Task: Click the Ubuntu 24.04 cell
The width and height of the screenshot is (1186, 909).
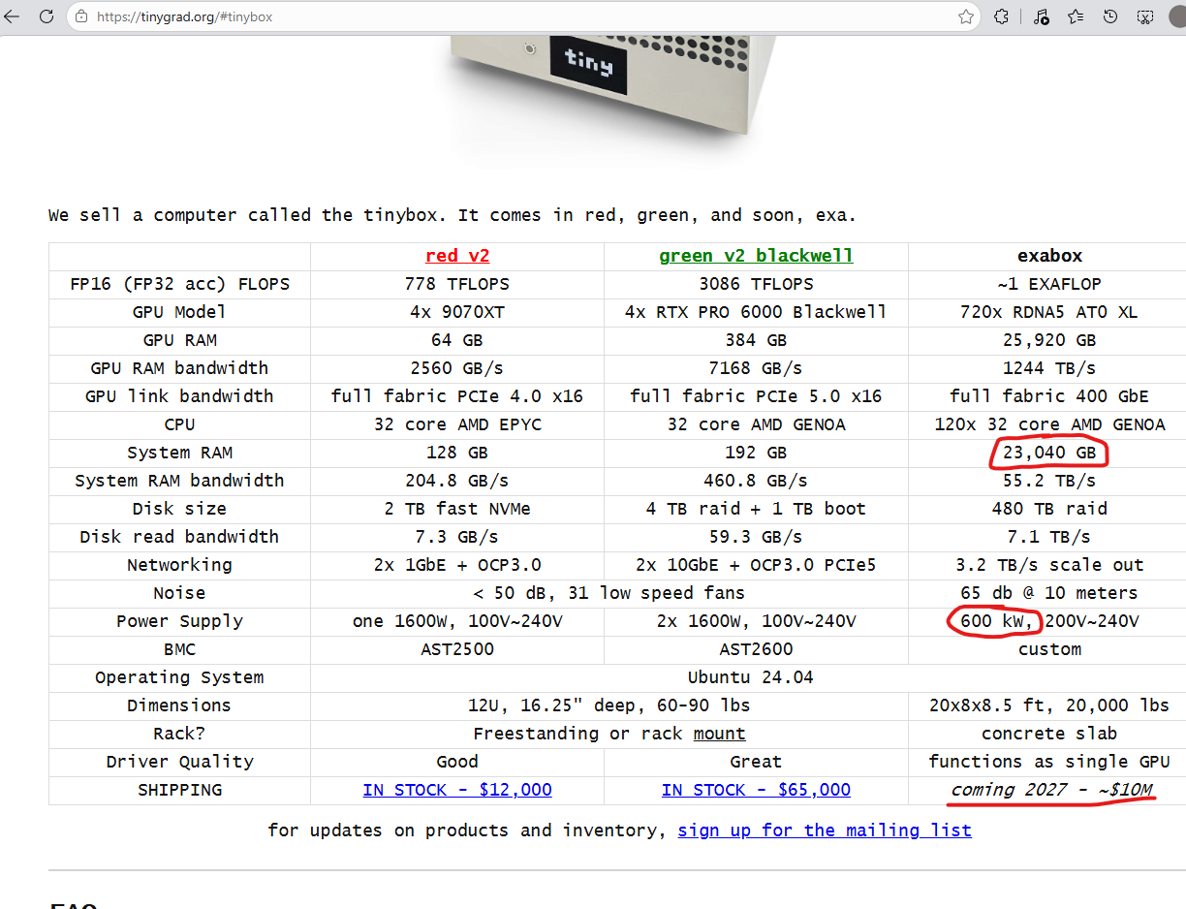Action: coord(748,677)
